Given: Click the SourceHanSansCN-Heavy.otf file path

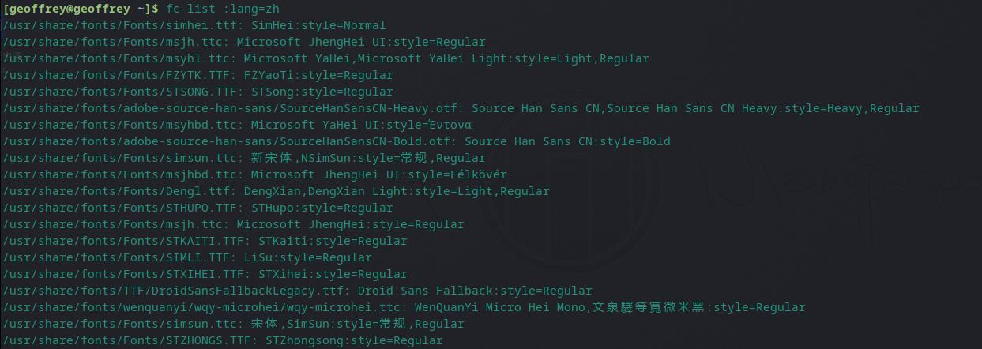Looking at the screenshot, I should [x=233, y=108].
